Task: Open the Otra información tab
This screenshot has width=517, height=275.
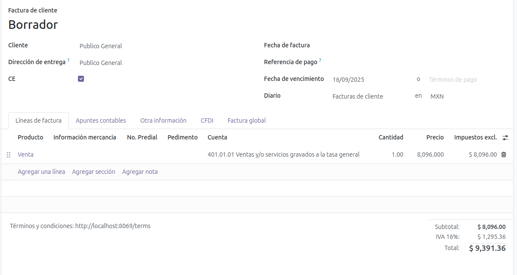Action: [163, 121]
